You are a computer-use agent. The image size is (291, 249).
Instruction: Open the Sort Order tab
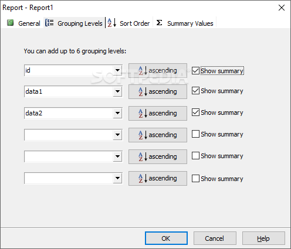click(x=129, y=23)
